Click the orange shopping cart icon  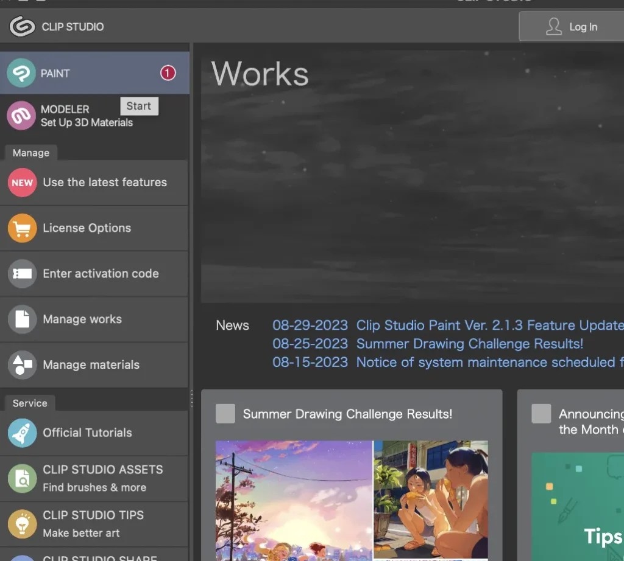(23, 228)
